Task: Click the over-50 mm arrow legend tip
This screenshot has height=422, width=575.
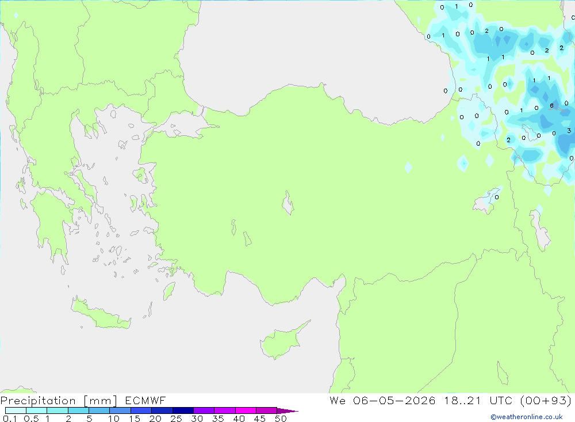Action: tap(288, 411)
